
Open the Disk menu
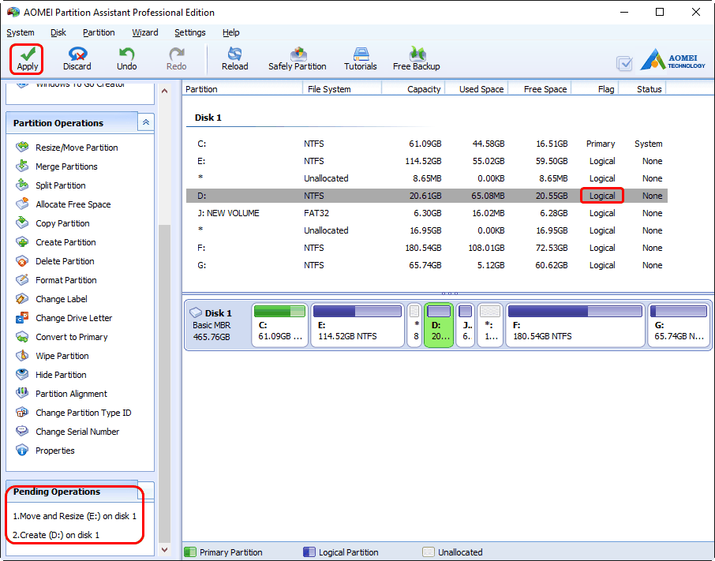tap(58, 32)
